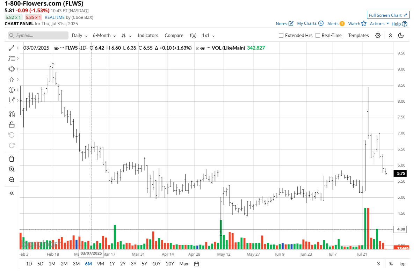Open the Daily aggregation dropdown
Viewport: 420px width, 271px height.
pyautogui.click(x=80, y=36)
